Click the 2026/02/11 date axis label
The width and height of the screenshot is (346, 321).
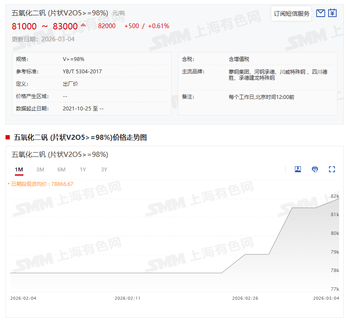pos(127,298)
